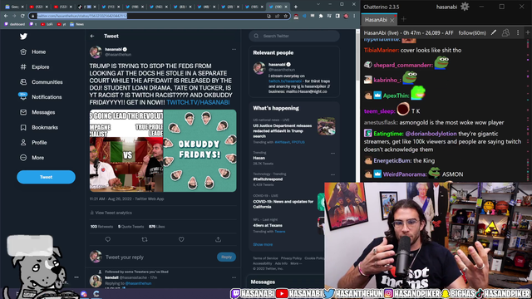The image size is (532, 299).
Task: Click the Chatterino pencil edit icon
Action: 494,32
